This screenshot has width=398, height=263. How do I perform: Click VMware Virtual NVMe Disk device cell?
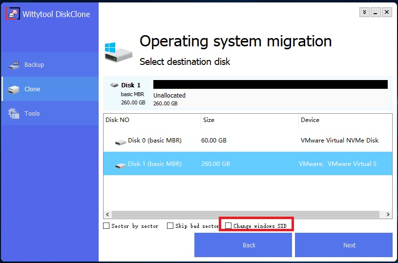point(339,140)
